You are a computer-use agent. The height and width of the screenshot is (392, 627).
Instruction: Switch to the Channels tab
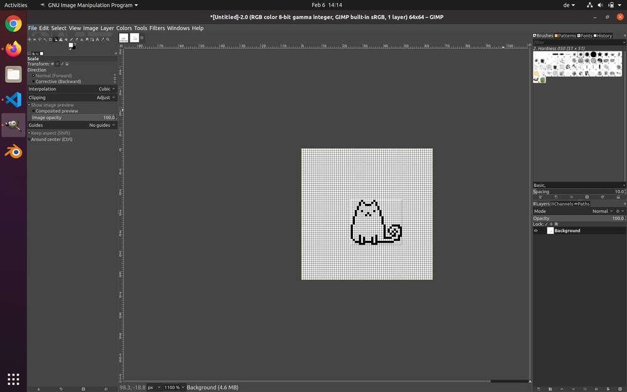(x=562, y=204)
